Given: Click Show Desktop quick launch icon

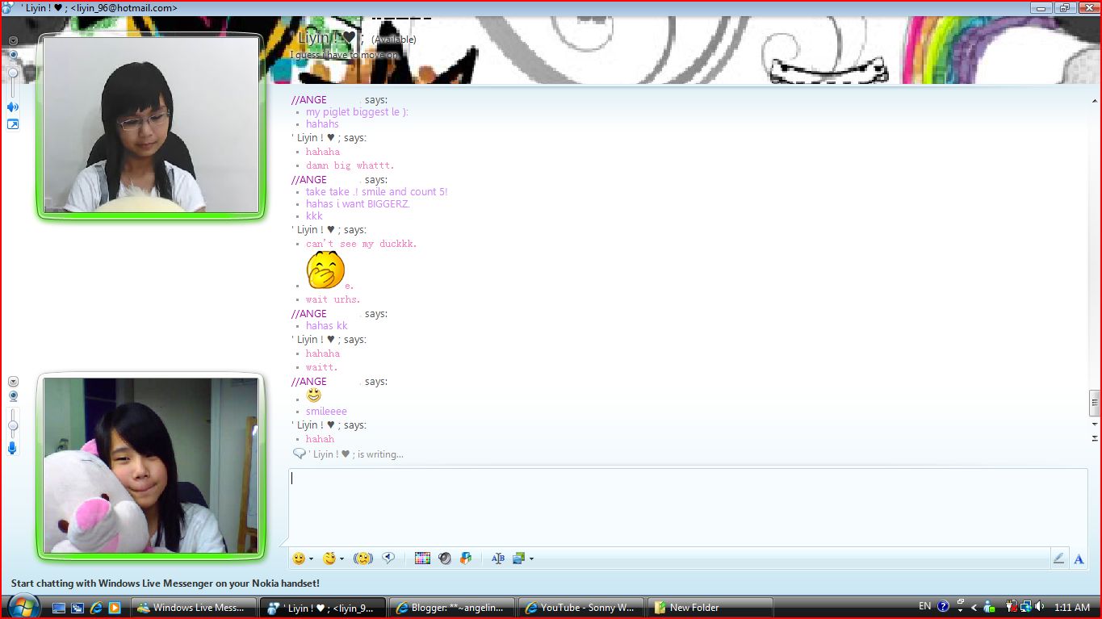Looking at the screenshot, I should coord(60,608).
